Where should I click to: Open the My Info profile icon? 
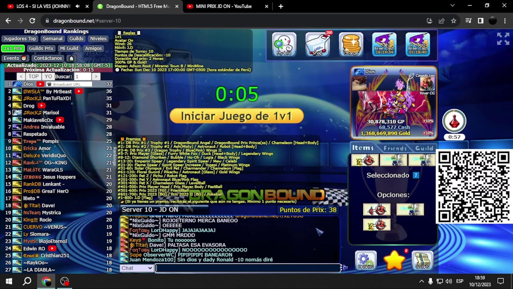pyautogui.click(x=284, y=44)
